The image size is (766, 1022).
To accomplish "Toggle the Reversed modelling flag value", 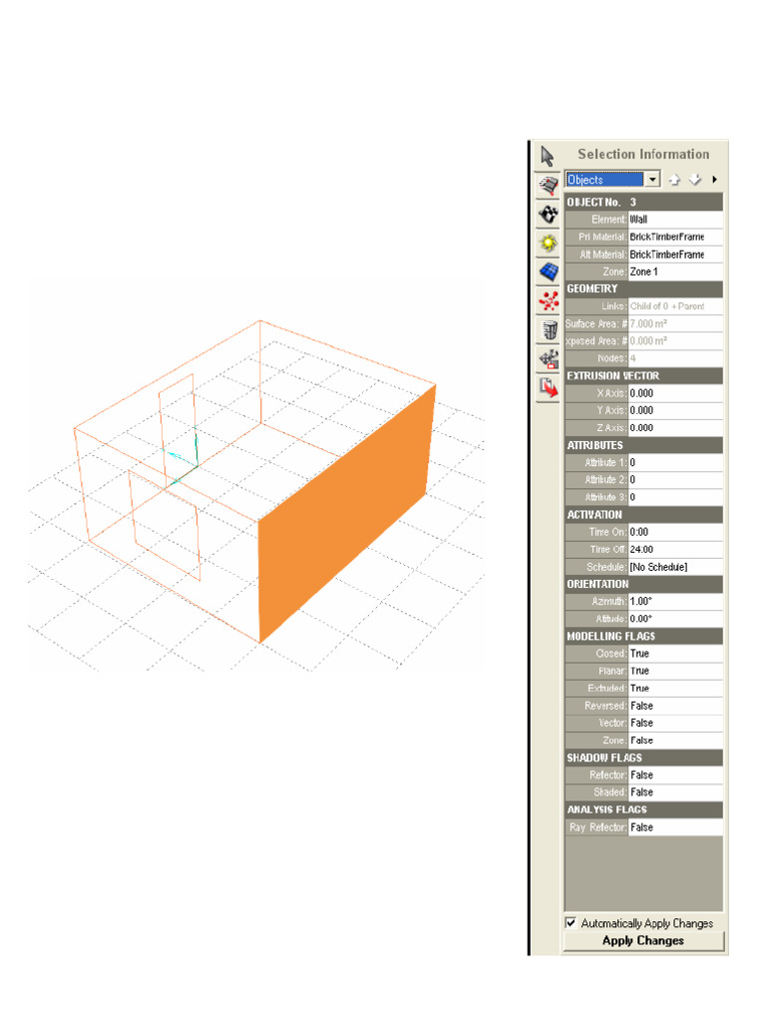I will click(675, 706).
